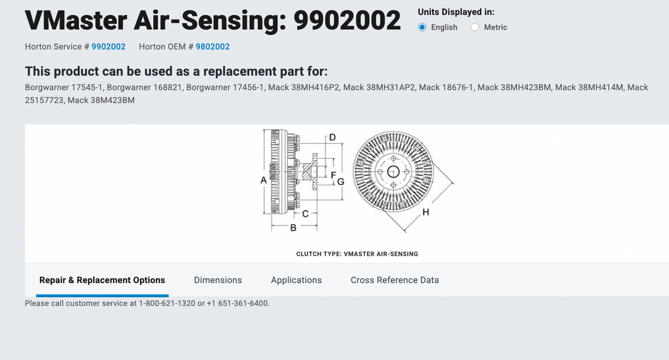This screenshot has height=360, width=669.
Task: Click customer service number 1-800-621-1320
Action: pos(167,303)
